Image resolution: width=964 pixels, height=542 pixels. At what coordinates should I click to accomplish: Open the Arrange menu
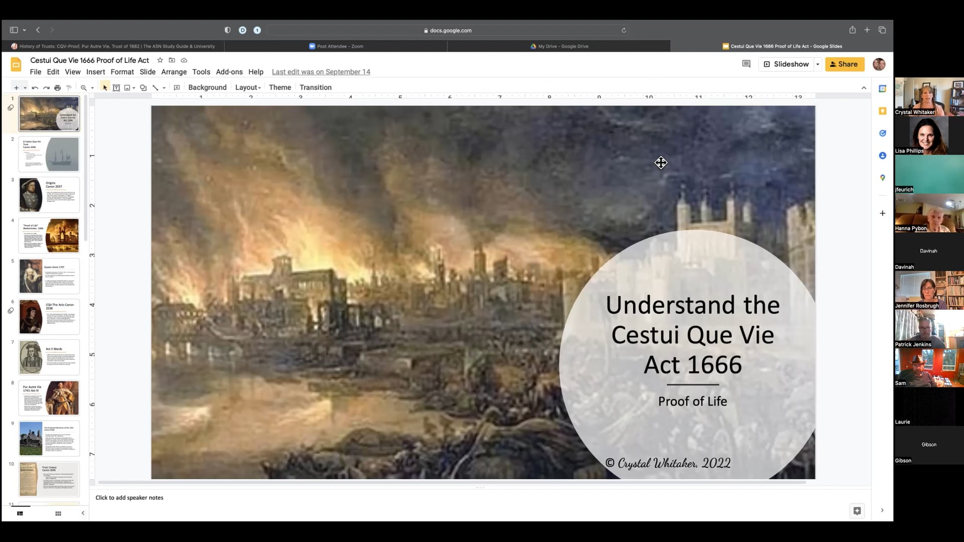[x=174, y=72]
